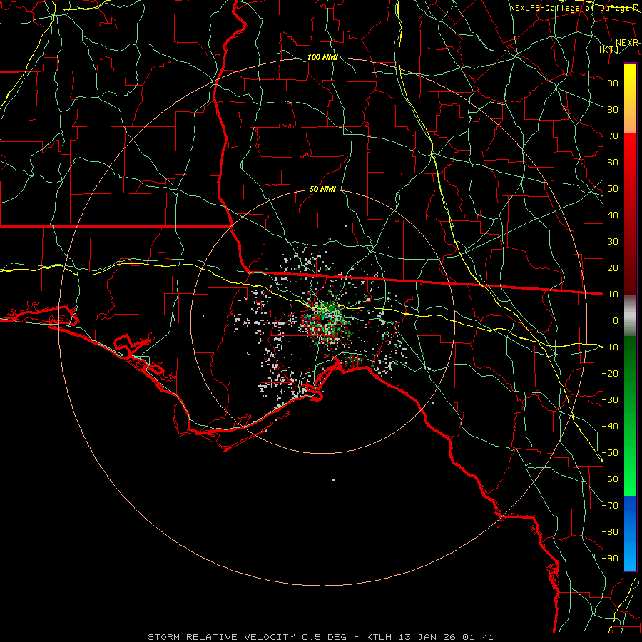Click the 50 value on the velocity scale
The height and width of the screenshot is (642, 642).
(x=613, y=189)
